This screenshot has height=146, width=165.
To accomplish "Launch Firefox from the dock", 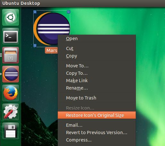I will coord(11,93).
